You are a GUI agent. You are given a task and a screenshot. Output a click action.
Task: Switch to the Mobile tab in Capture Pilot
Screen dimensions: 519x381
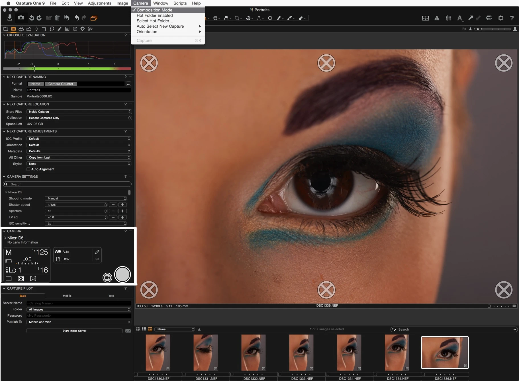tap(67, 296)
